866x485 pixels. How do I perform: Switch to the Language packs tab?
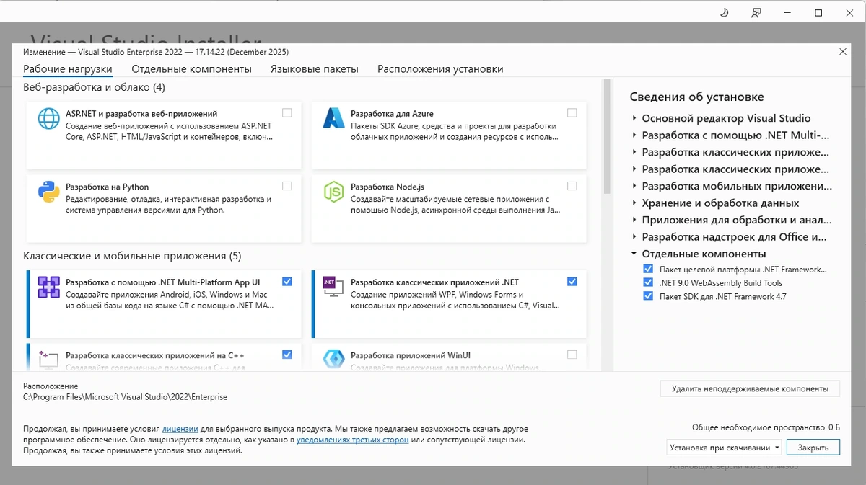pyautogui.click(x=315, y=69)
